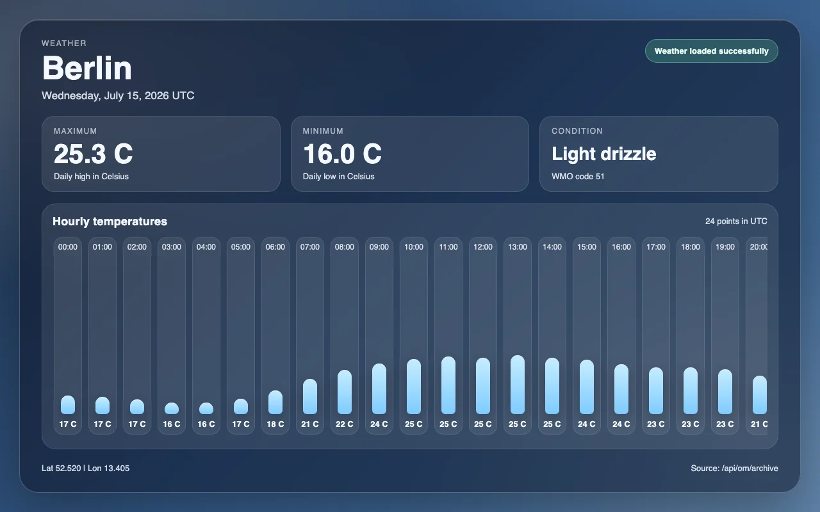The height and width of the screenshot is (512, 820).
Task: Pick the 08:00 hourly temperature bar
Action: (345, 392)
